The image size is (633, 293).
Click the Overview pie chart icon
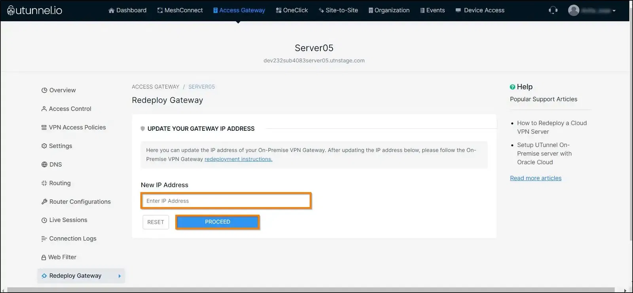(44, 90)
